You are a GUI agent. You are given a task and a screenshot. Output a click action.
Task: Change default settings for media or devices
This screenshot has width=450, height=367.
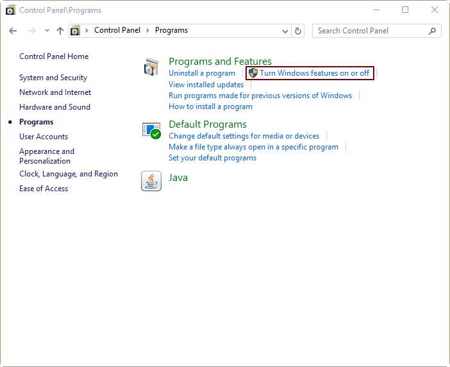click(244, 136)
